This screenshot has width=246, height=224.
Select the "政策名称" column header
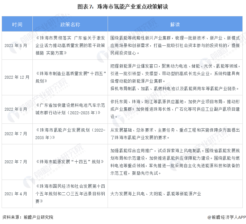(x=70, y=24)
